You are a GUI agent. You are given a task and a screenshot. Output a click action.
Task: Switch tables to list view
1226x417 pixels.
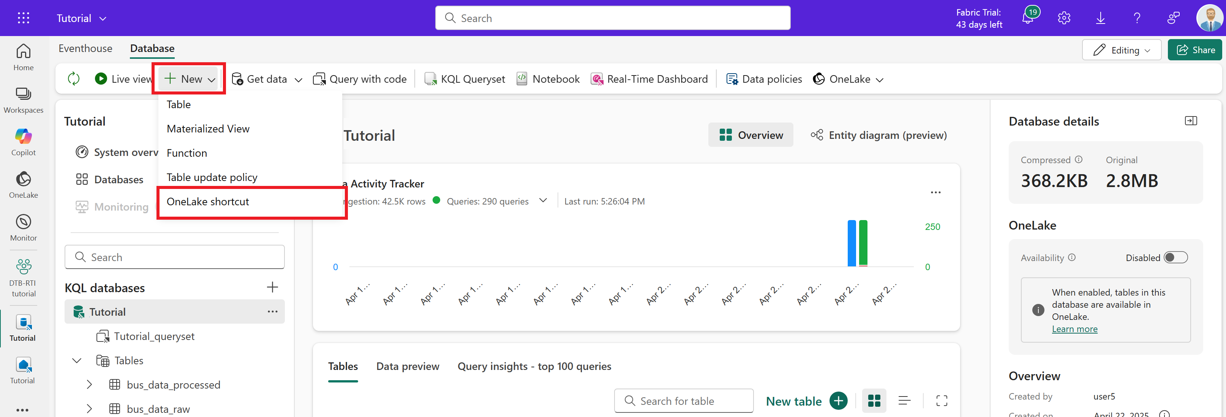tap(904, 401)
